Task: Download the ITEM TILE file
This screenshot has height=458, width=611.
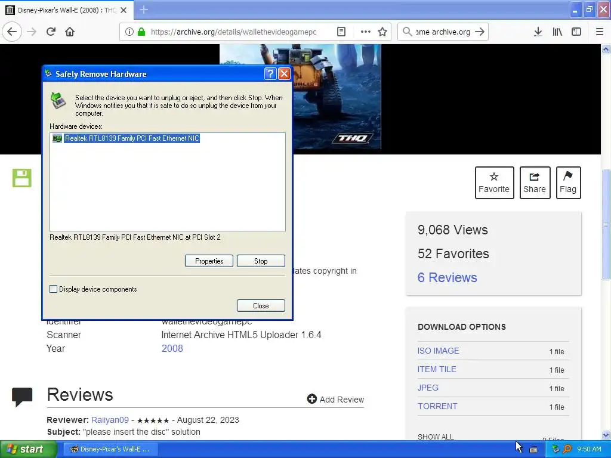Action: click(436, 369)
